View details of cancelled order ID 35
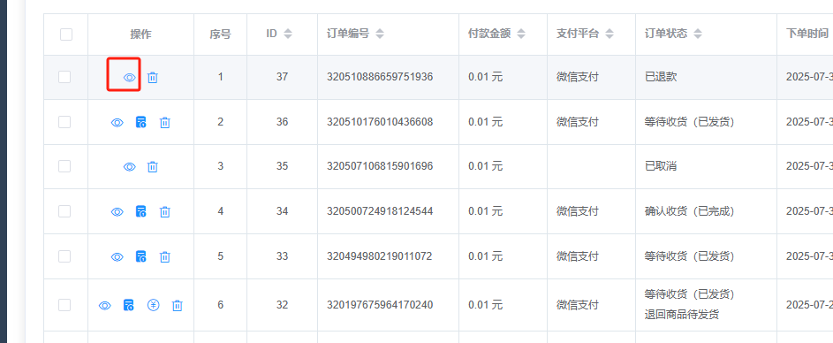833x343 pixels. point(129,167)
